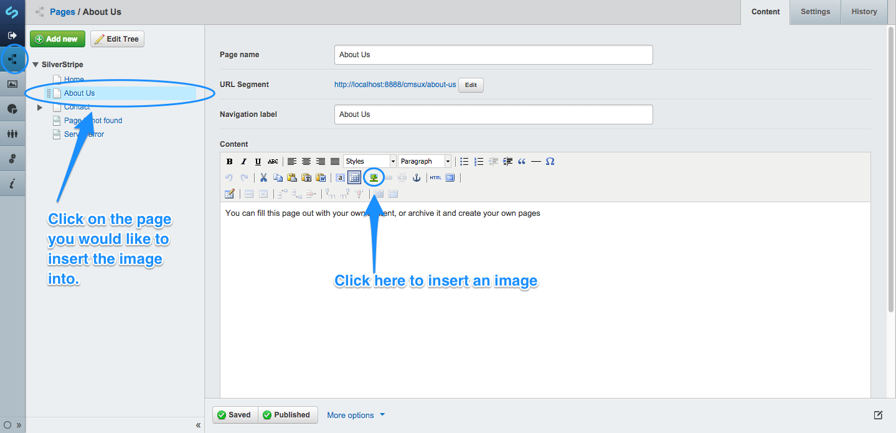Image resolution: width=896 pixels, height=433 pixels.
Task: Open the HTML source editor
Action: (x=436, y=178)
